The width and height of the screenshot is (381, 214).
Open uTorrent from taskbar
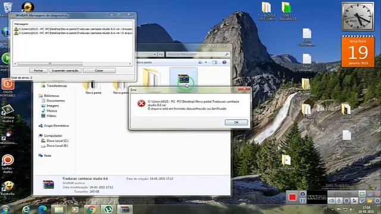(108, 209)
